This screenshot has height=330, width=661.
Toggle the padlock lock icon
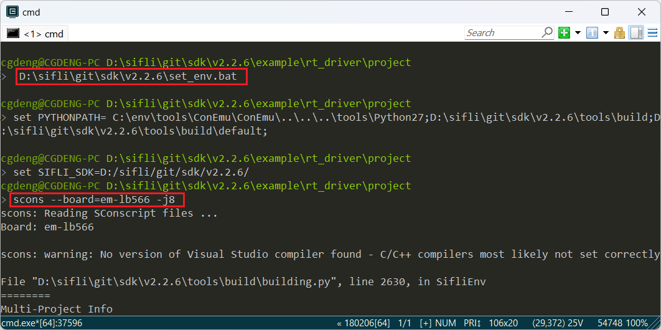(x=619, y=33)
